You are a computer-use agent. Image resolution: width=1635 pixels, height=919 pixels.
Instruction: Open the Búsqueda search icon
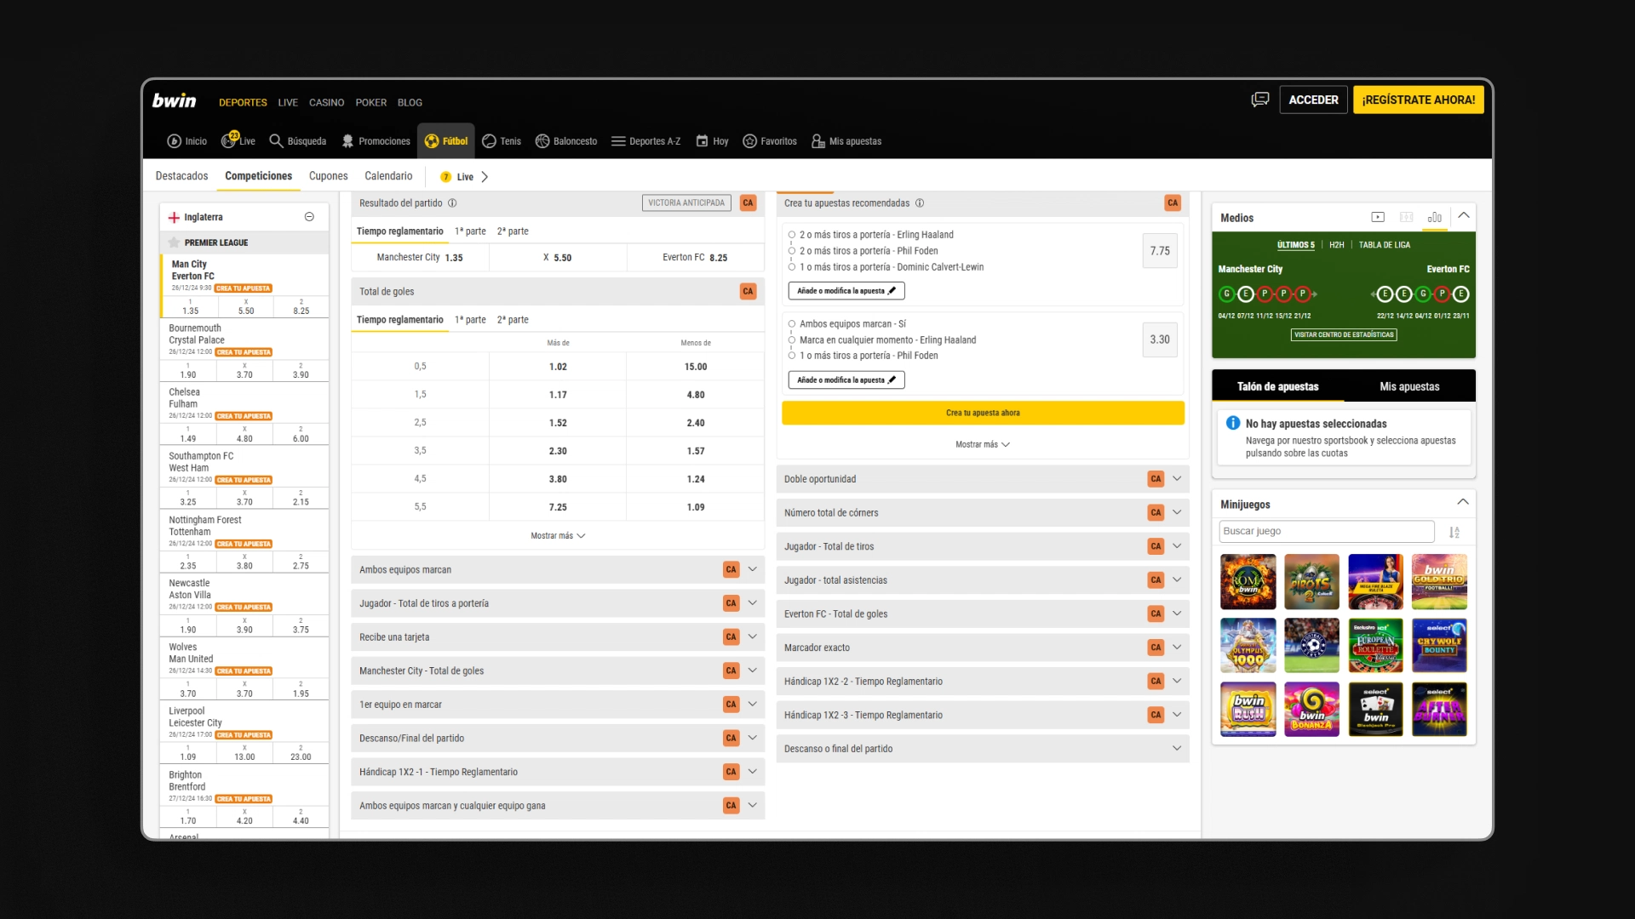pos(276,141)
